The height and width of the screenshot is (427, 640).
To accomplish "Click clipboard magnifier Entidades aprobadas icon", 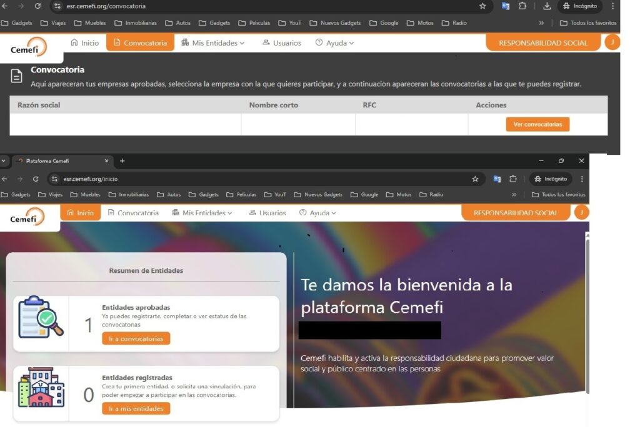I will click(41, 317).
